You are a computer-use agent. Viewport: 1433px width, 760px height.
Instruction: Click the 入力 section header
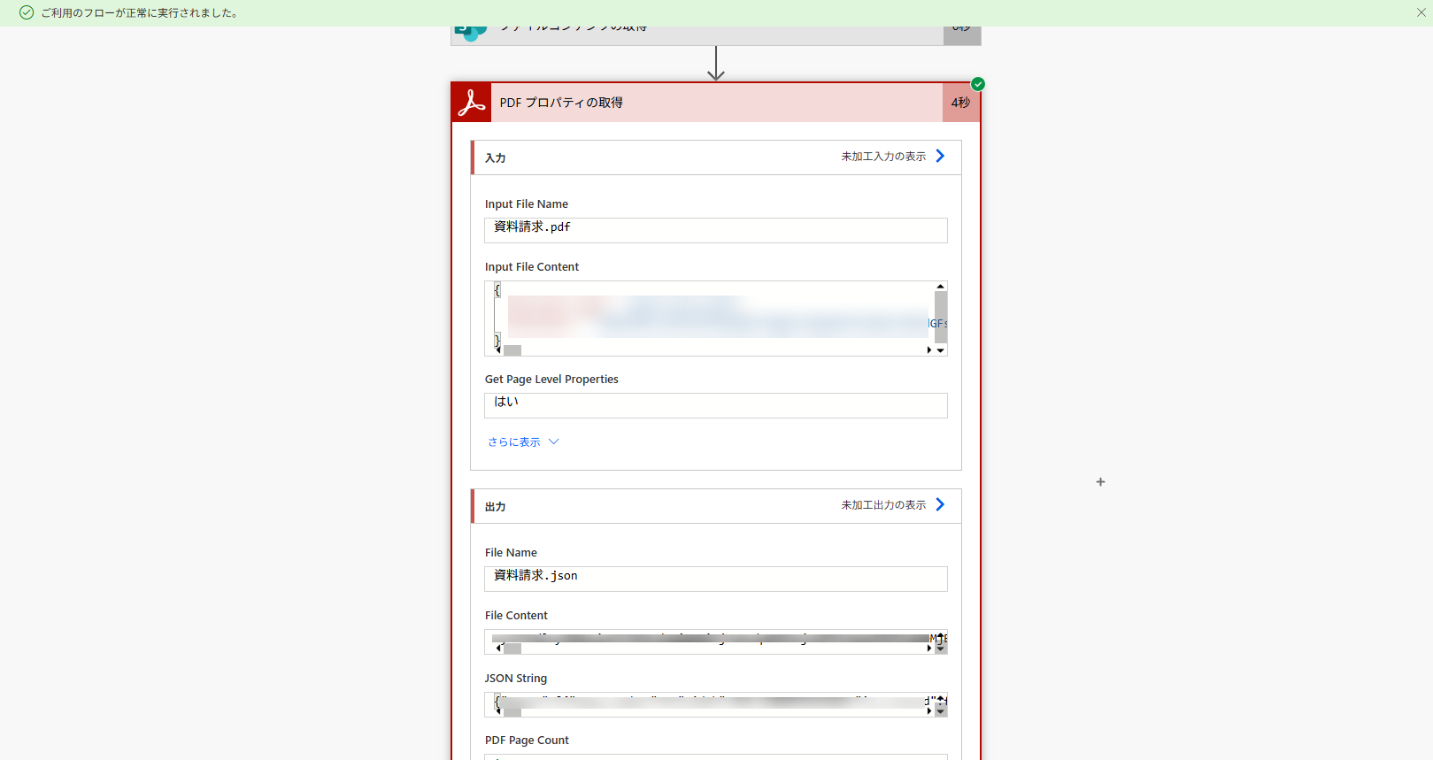(716, 157)
